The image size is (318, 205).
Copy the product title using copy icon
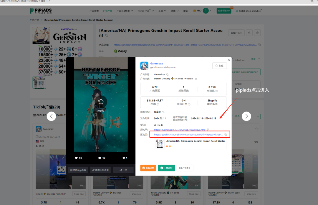[107, 36]
